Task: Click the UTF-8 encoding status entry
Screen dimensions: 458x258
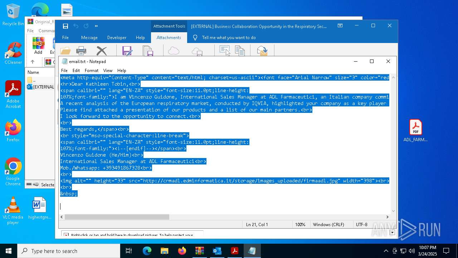Action: (362, 225)
